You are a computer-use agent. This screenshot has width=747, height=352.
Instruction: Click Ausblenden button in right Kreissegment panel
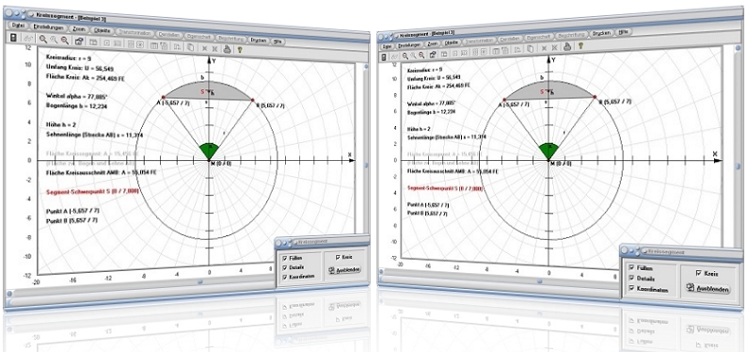point(707,289)
